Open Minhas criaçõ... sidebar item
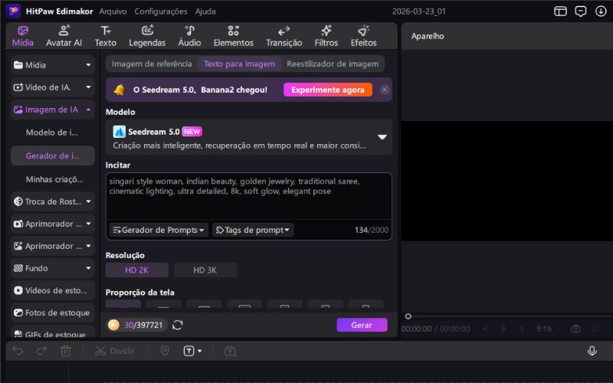 tap(52, 179)
